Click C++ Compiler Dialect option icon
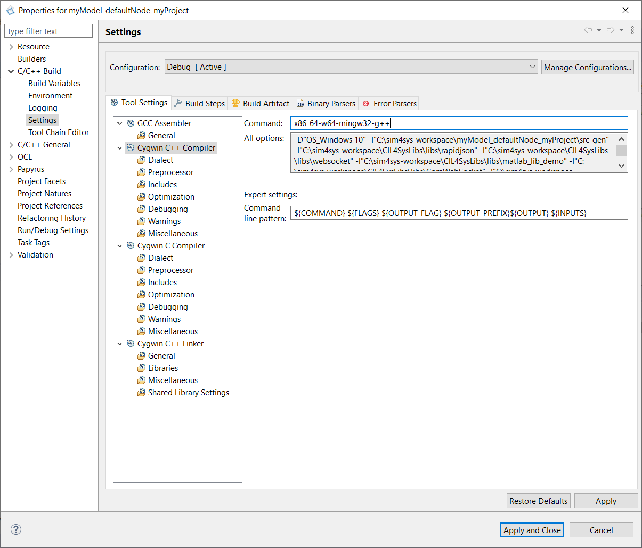The image size is (642, 548). (141, 160)
